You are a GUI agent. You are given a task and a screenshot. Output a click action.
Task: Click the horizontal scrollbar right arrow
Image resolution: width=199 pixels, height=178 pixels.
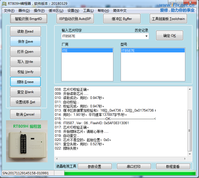(185, 159)
